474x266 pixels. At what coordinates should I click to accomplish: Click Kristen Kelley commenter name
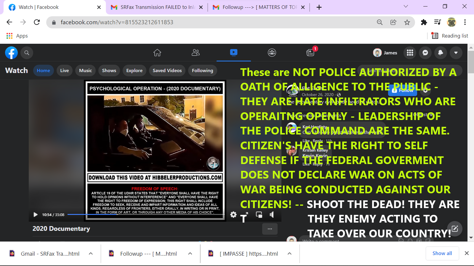pyautogui.click(x=315, y=150)
